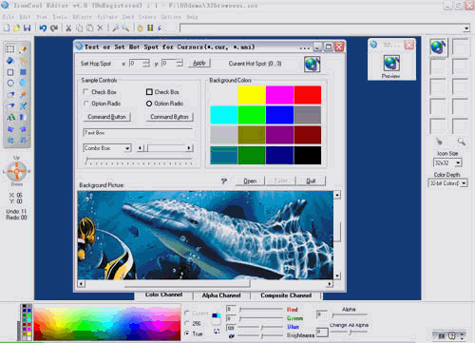Switch to the Composite Channel tab
Viewport: 475px width, 343px height.
click(x=286, y=295)
